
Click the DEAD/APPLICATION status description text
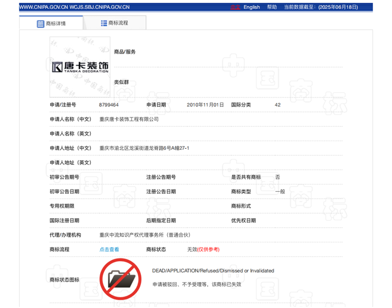pyautogui.click(x=213, y=271)
